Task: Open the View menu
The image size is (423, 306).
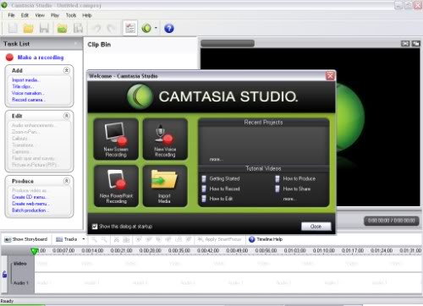Action: point(40,15)
